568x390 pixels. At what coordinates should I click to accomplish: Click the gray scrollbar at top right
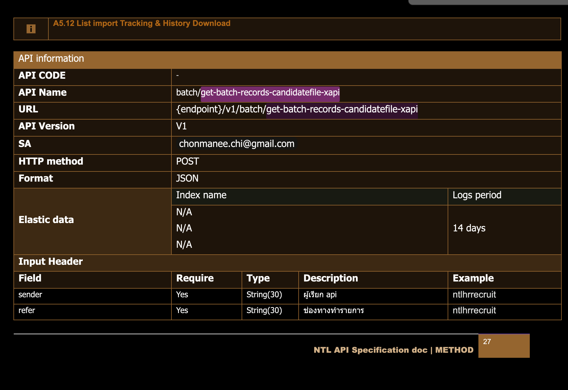(488, 2)
